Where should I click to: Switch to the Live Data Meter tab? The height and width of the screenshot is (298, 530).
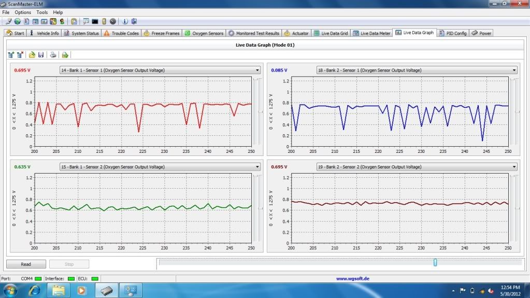coord(372,33)
